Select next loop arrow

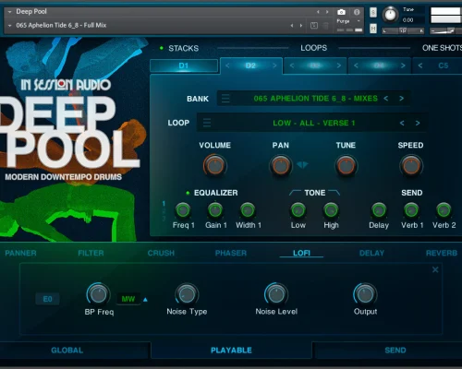[x=418, y=123]
